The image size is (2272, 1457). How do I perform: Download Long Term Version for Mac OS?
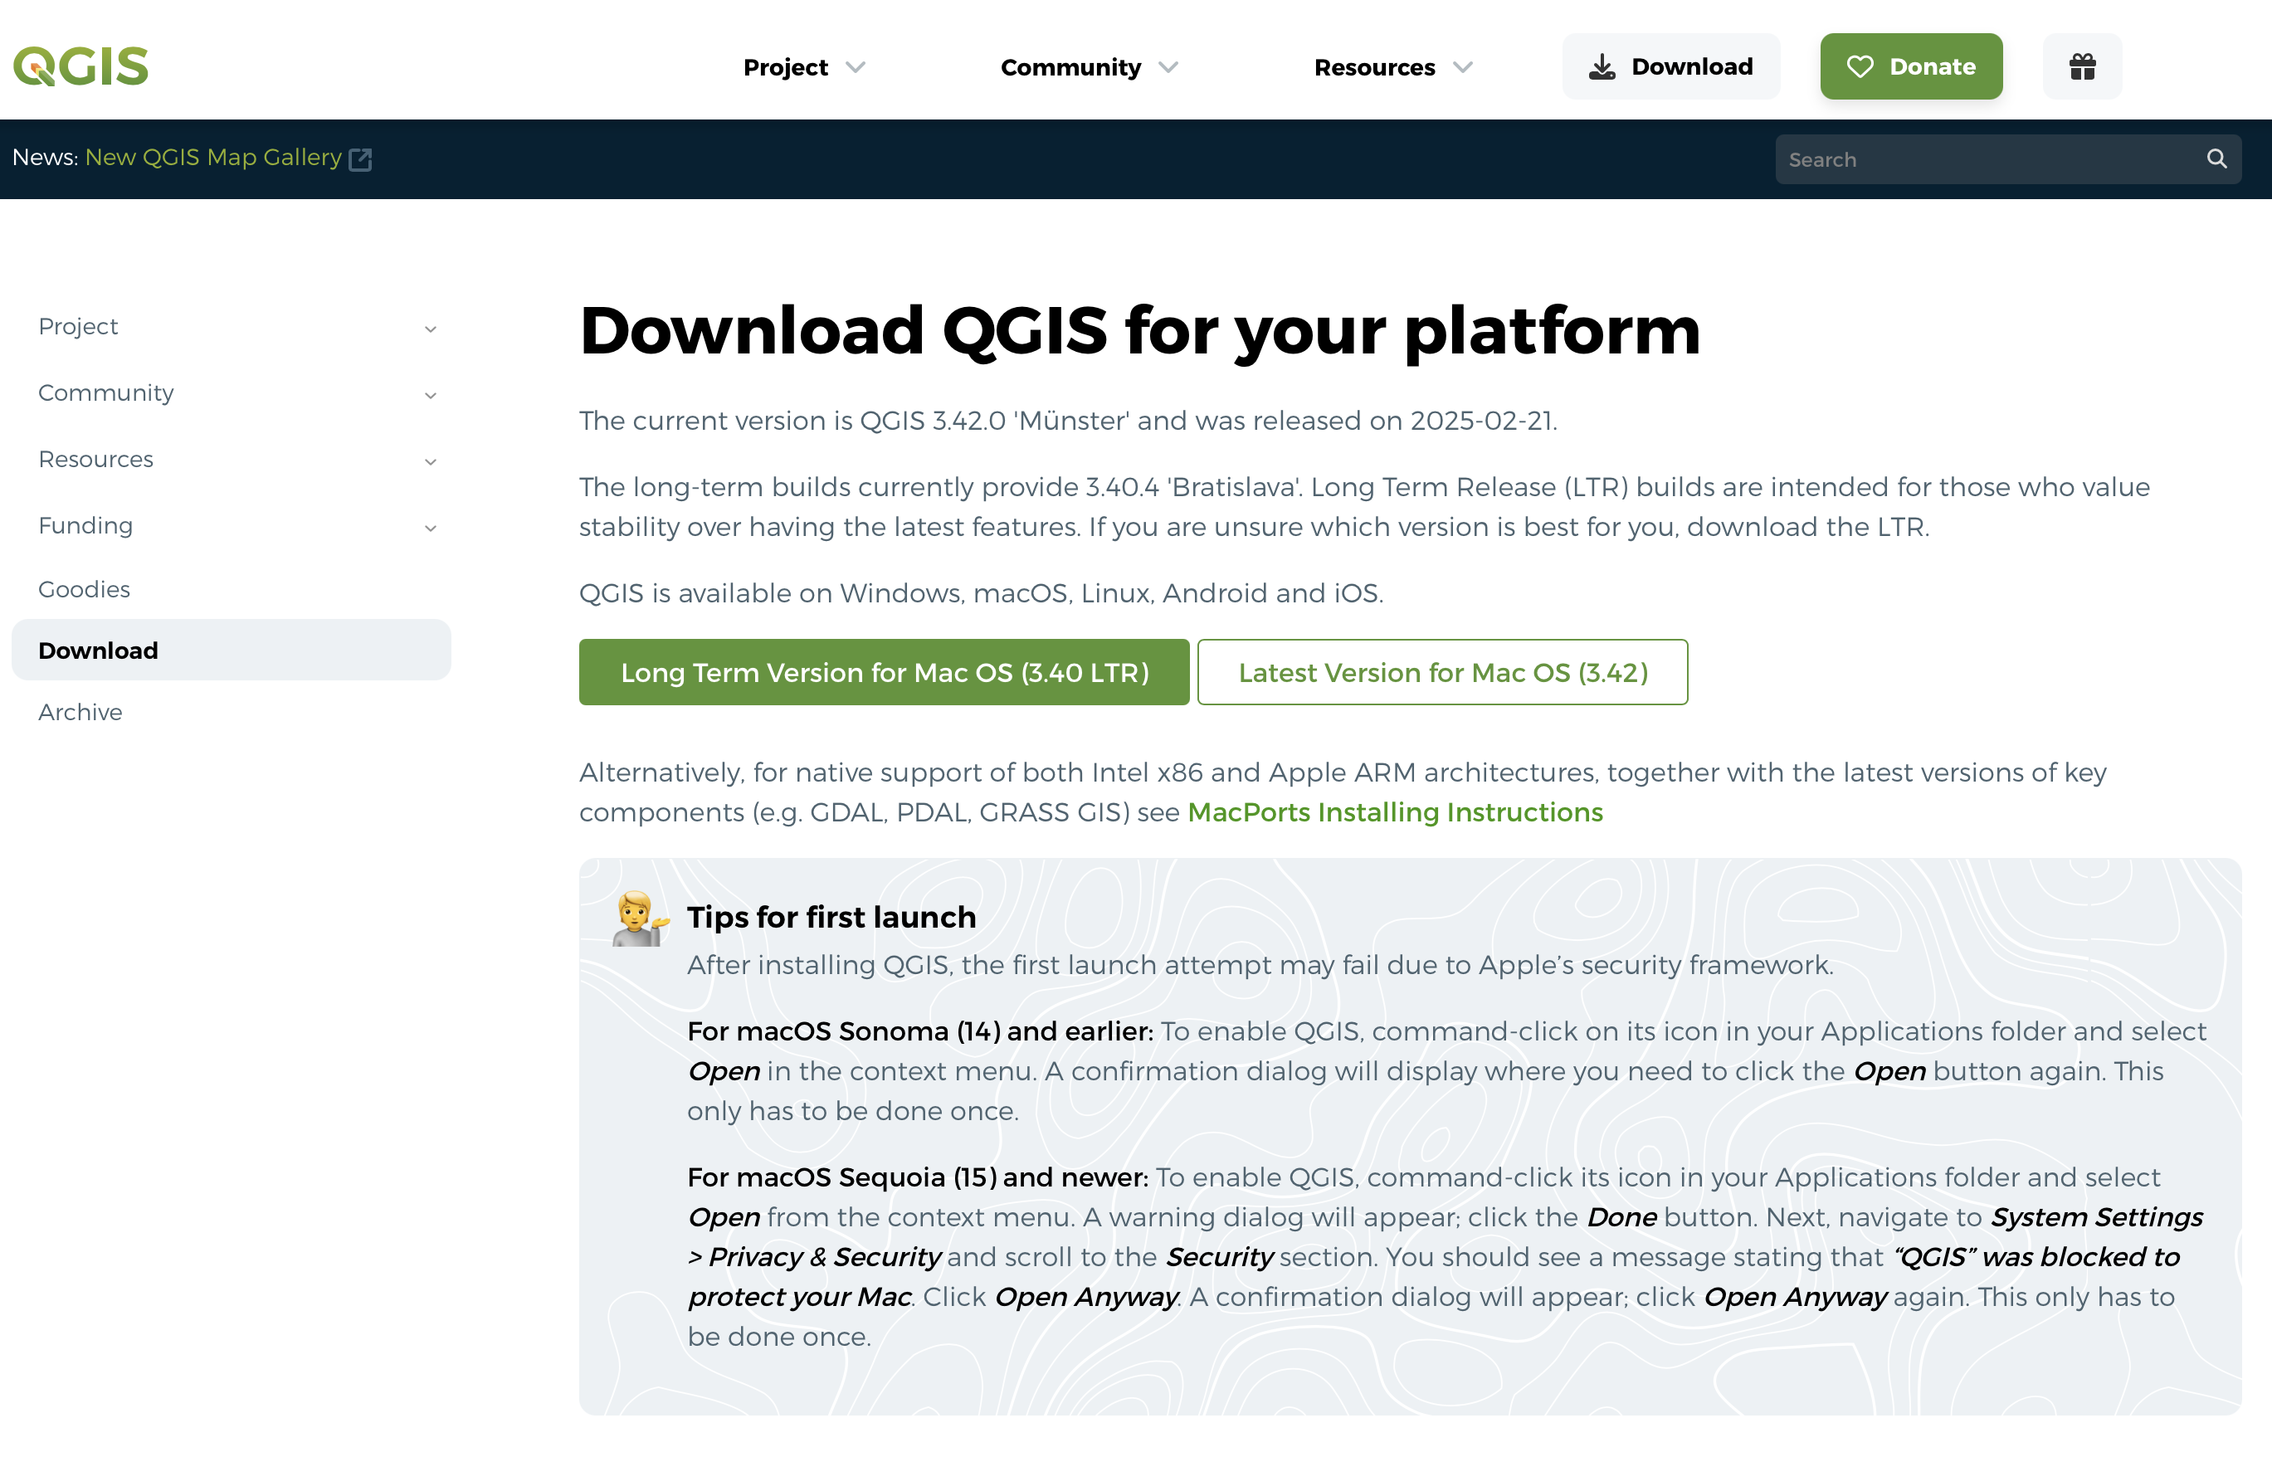click(x=884, y=672)
